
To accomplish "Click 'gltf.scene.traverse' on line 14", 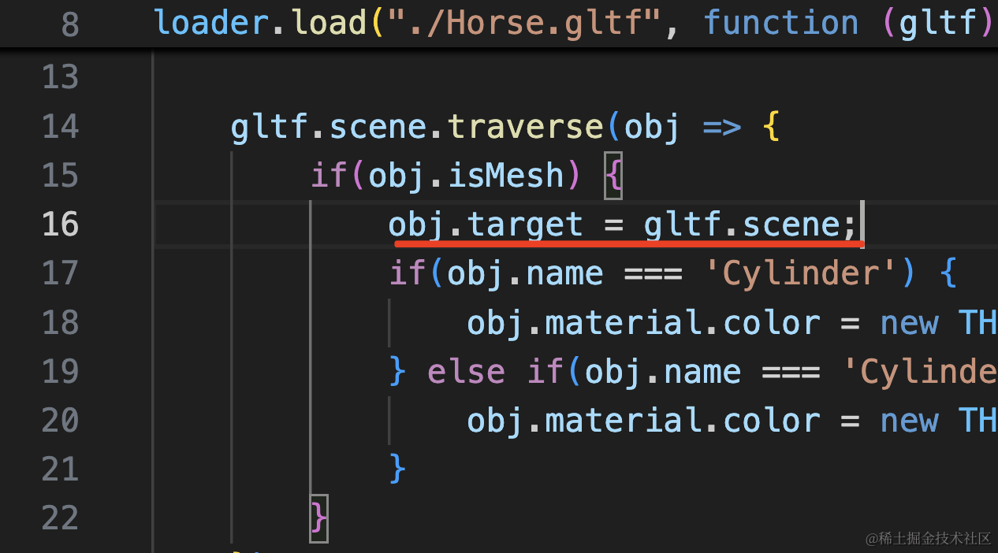I will tap(417, 127).
